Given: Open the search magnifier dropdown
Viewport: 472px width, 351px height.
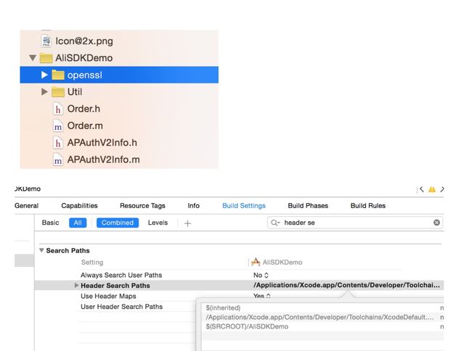Looking at the screenshot, I should click(x=275, y=223).
